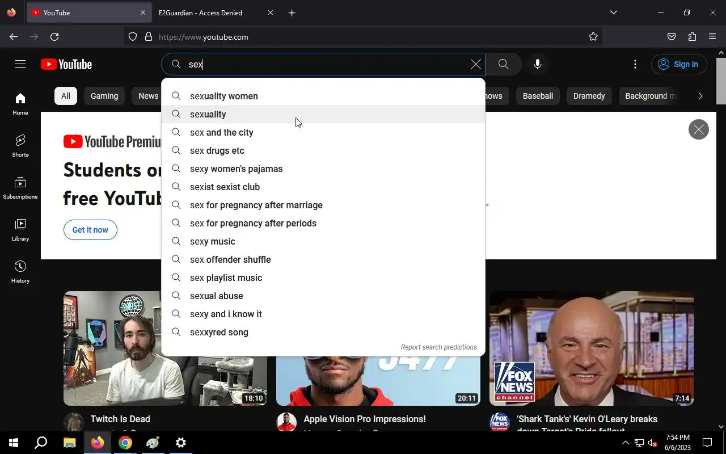The height and width of the screenshot is (454, 726).
Task: Open the Save to Pocket button
Action: tap(672, 37)
